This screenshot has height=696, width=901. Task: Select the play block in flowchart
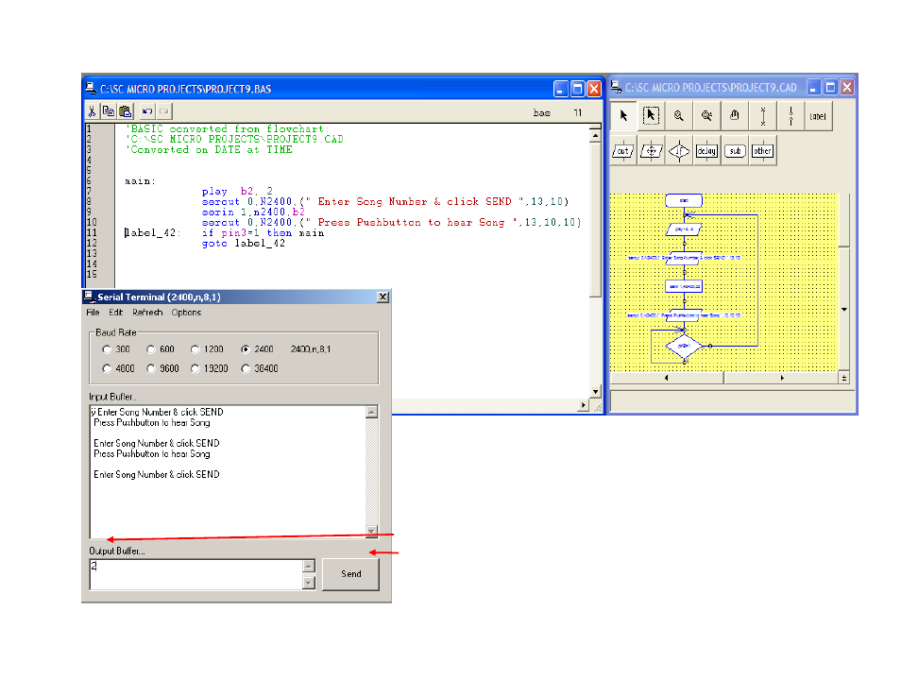(x=684, y=229)
